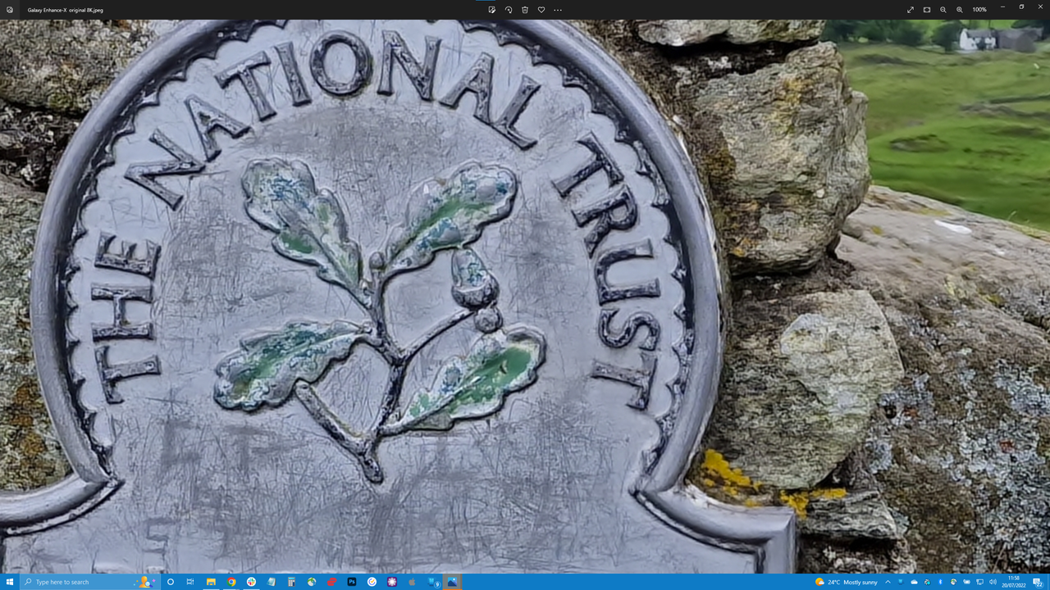Open Cortana from the taskbar
The height and width of the screenshot is (590, 1050).
pyautogui.click(x=171, y=582)
